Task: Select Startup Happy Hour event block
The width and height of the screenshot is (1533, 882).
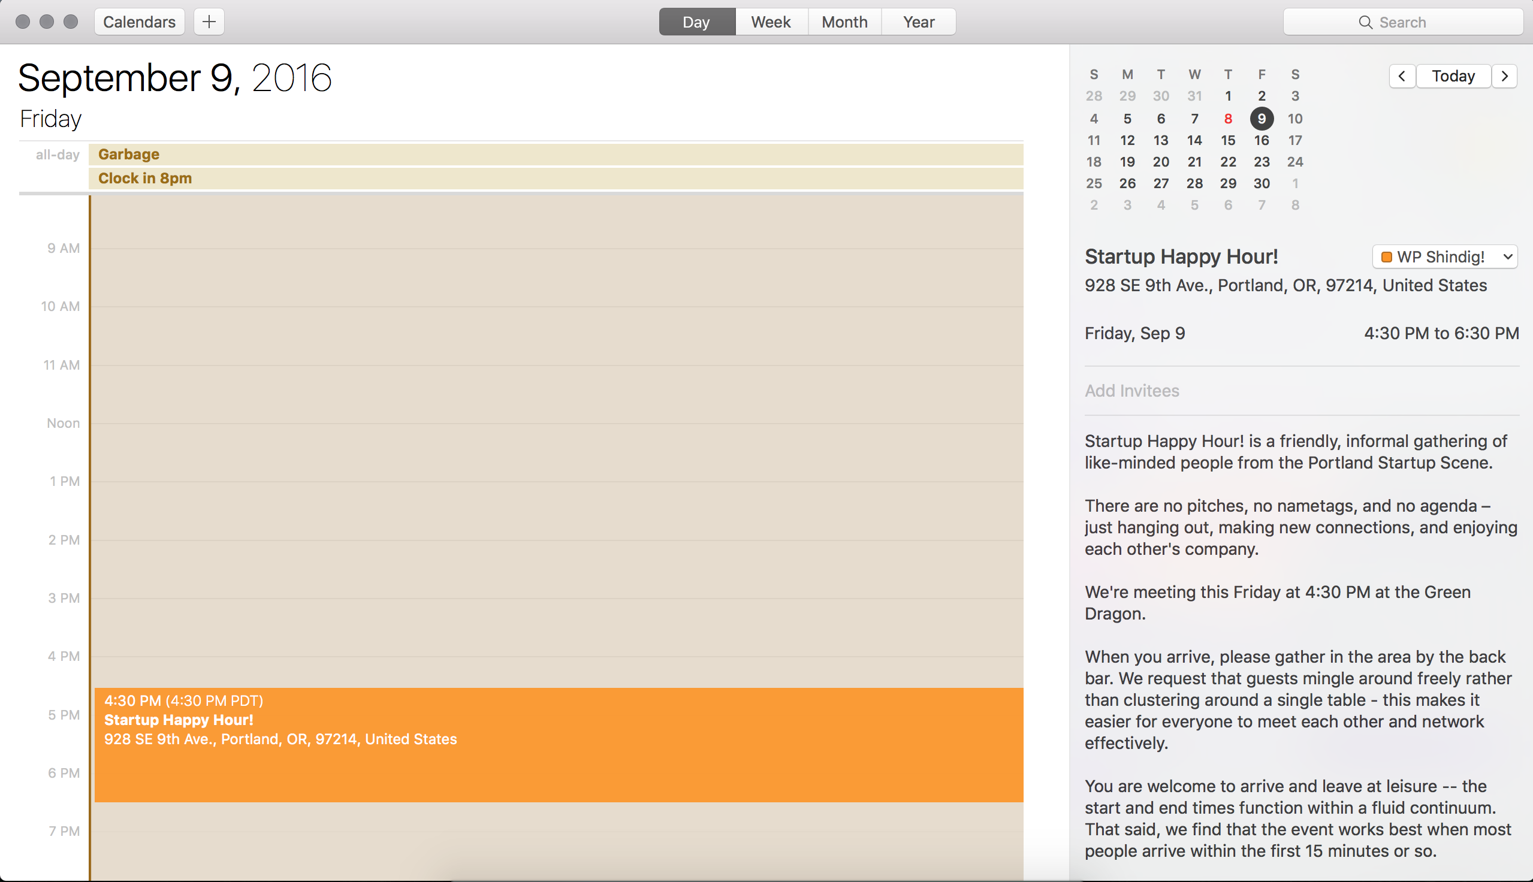Action: [x=557, y=745]
